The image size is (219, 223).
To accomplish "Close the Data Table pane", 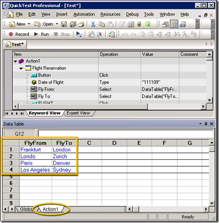I will pos(212,123).
